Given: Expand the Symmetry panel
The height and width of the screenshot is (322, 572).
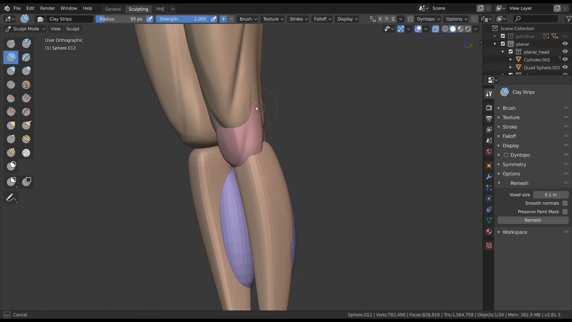Looking at the screenshot, I should tap(514, 164).
